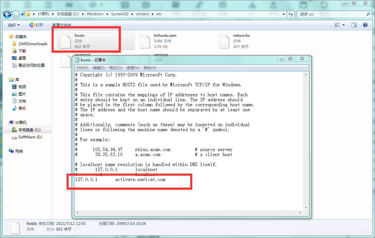Click the Explorer Back navigation arrow
Viewport: 375px width, 238px height.
click(7, 14)
